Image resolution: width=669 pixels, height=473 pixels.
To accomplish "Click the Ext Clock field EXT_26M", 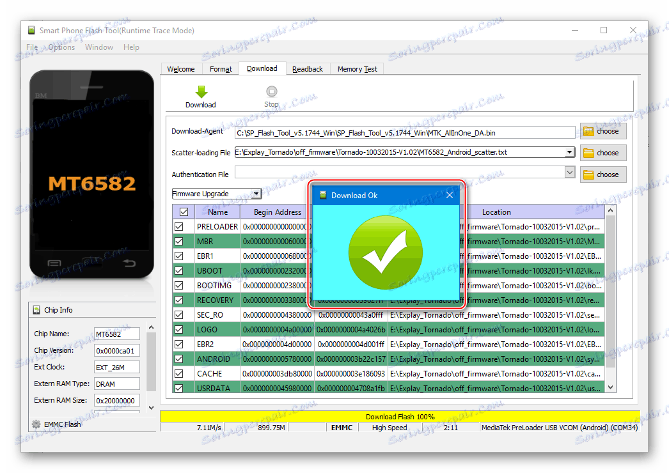I will tap(117, 368).
